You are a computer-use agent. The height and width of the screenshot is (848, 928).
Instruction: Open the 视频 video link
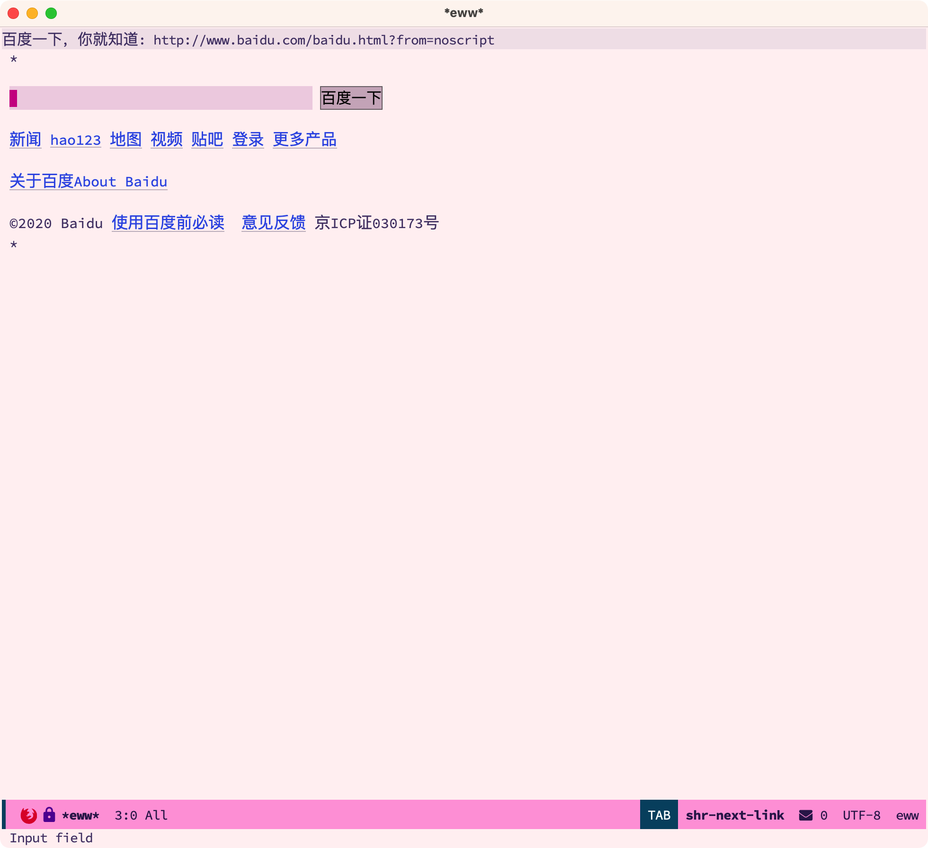point(167,140)
